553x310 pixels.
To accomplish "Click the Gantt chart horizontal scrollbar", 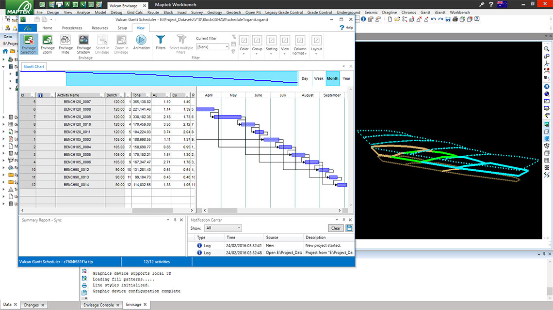I will click(223, 210).
